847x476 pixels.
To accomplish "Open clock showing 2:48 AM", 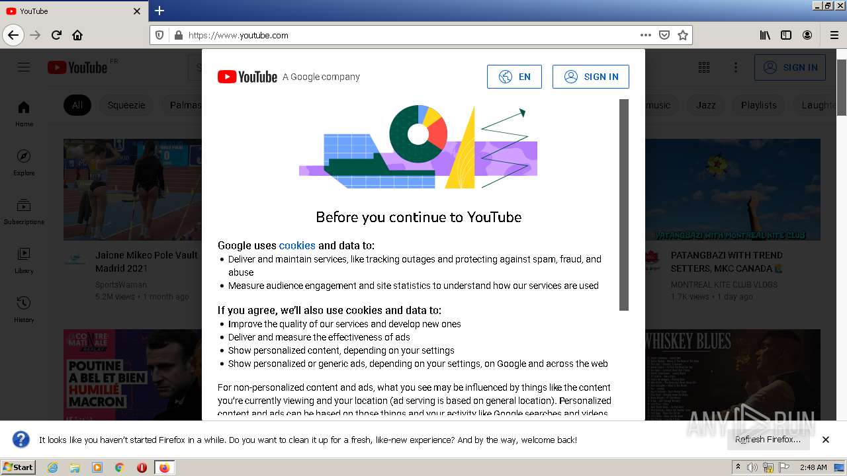I will pos(813,467).
